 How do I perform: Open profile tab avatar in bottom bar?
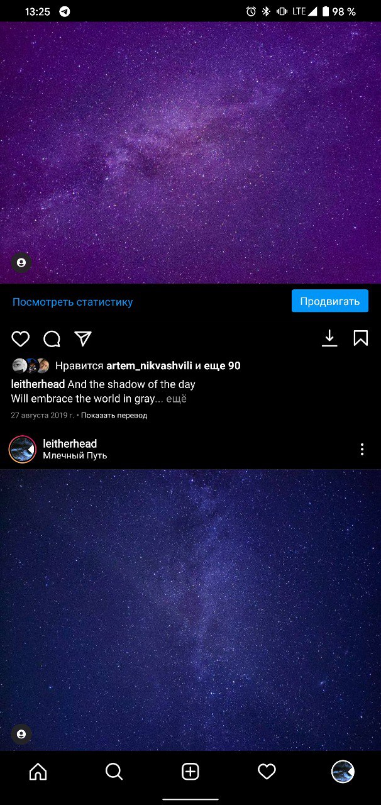click(343, 772)
